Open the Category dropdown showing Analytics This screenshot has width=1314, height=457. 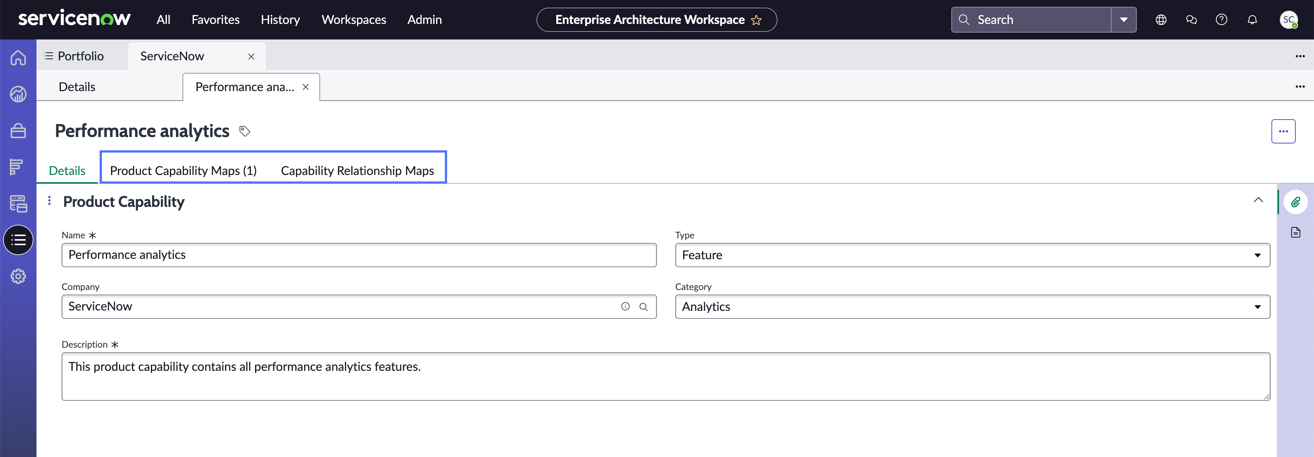[x=972, y=307]
